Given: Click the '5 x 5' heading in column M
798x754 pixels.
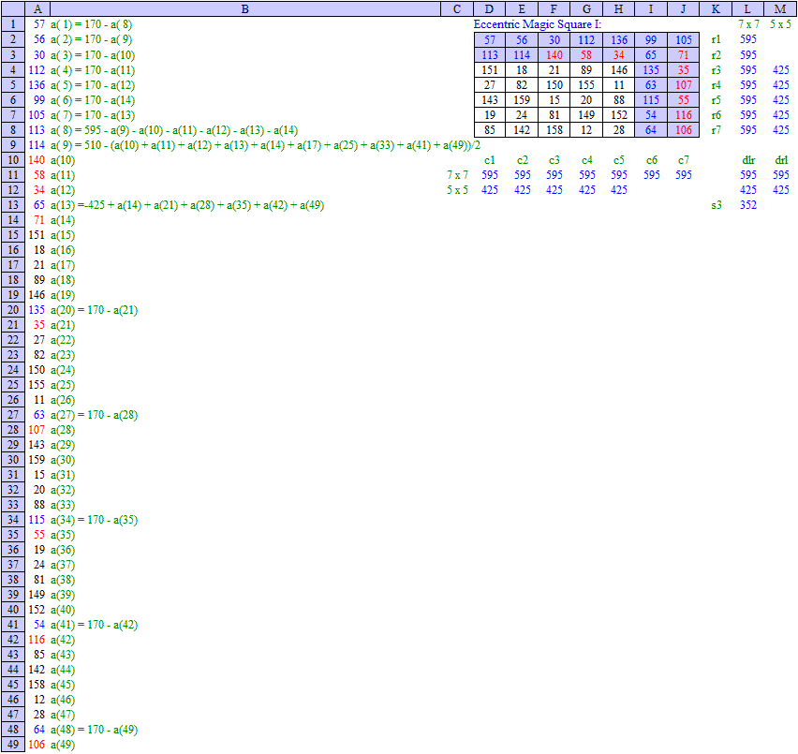Looking at the screenshot, I should [781, 24].
